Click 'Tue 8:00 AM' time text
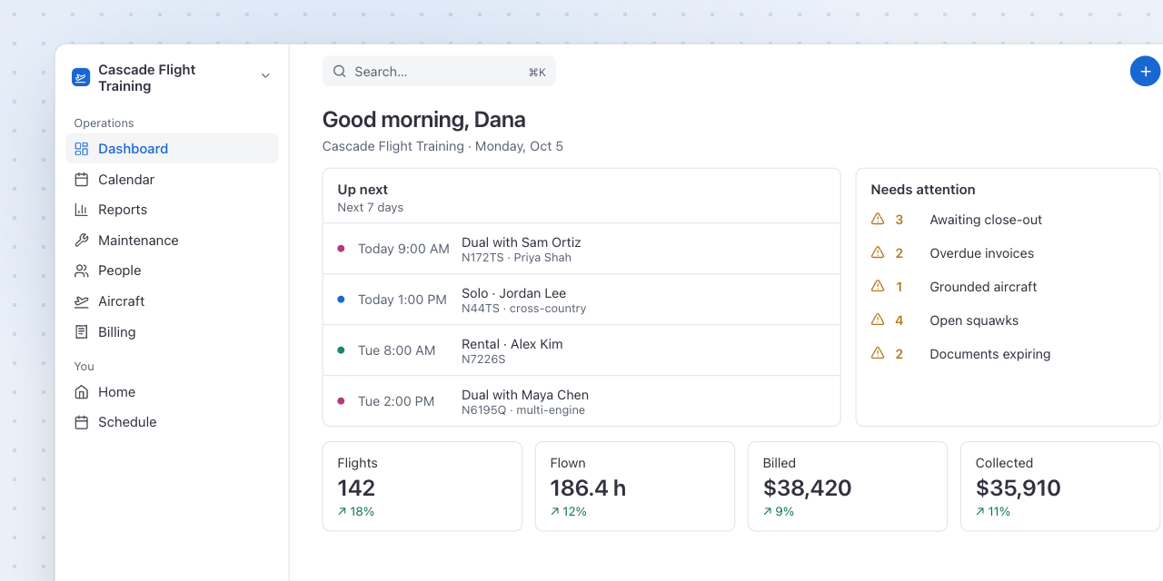Screen dimensions: 1163x581 pyautogui.click(x=396, y=350)
